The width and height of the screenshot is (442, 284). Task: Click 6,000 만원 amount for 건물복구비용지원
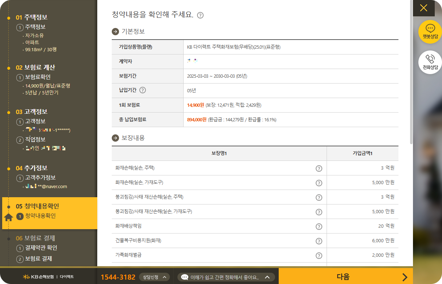pos(383,241)
